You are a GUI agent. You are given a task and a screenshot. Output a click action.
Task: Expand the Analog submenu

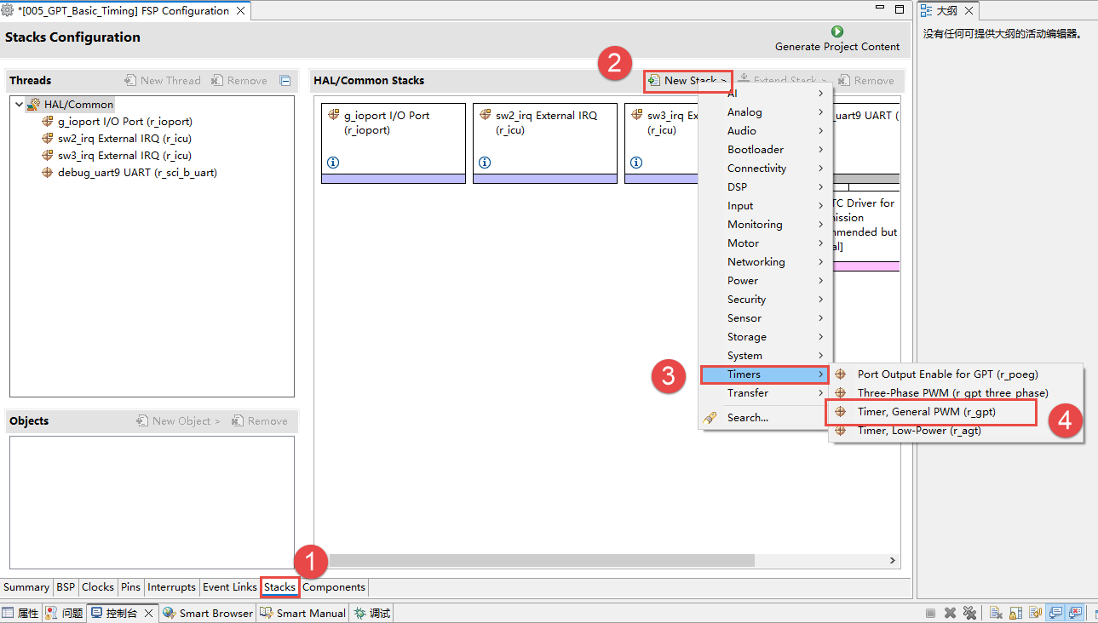click(765, 112)
